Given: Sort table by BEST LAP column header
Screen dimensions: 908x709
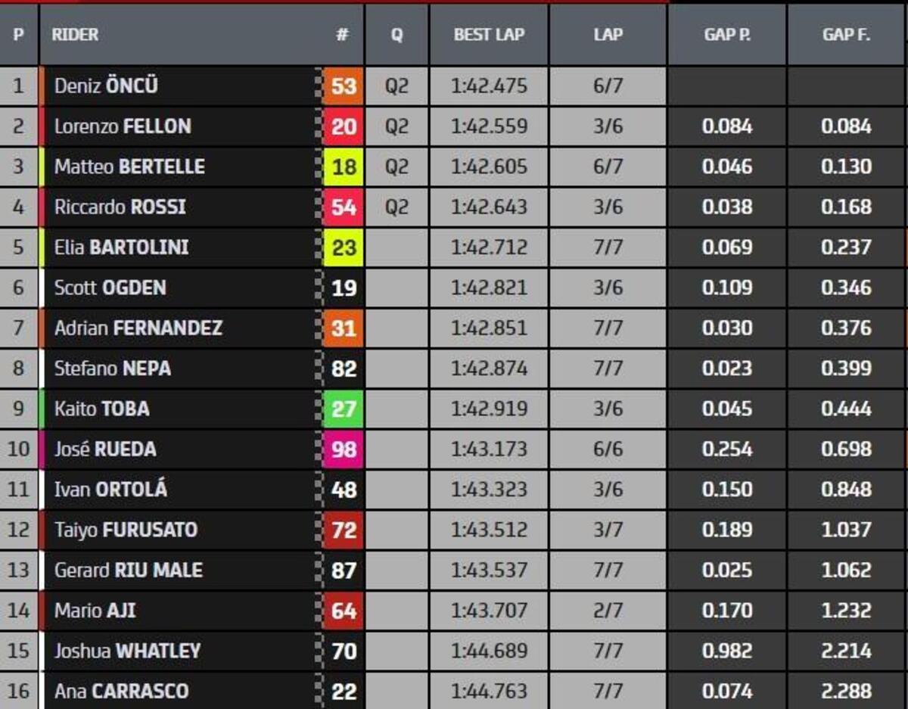Looking at the screenshot, I should coord(489,35).
